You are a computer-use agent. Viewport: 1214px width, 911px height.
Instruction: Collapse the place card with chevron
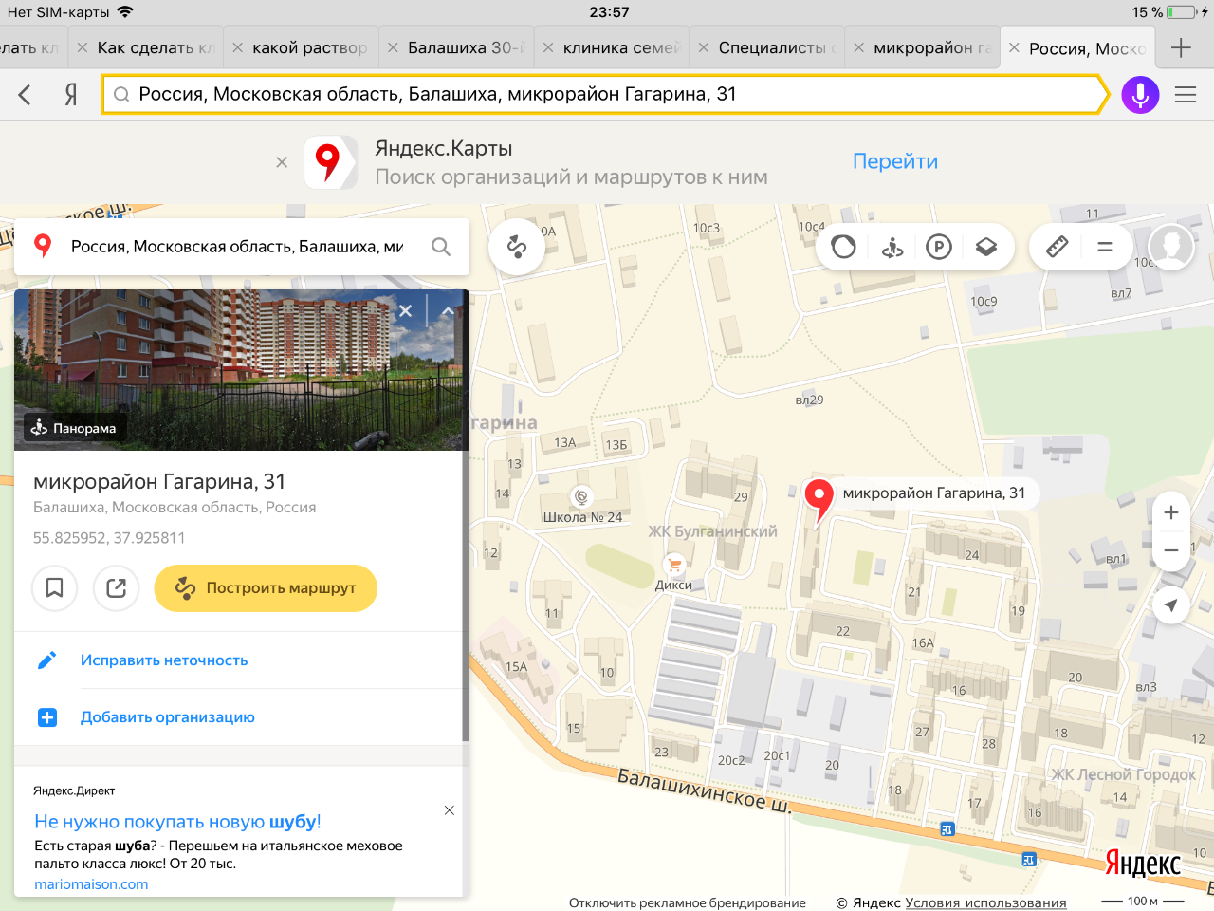click(449, 310)
